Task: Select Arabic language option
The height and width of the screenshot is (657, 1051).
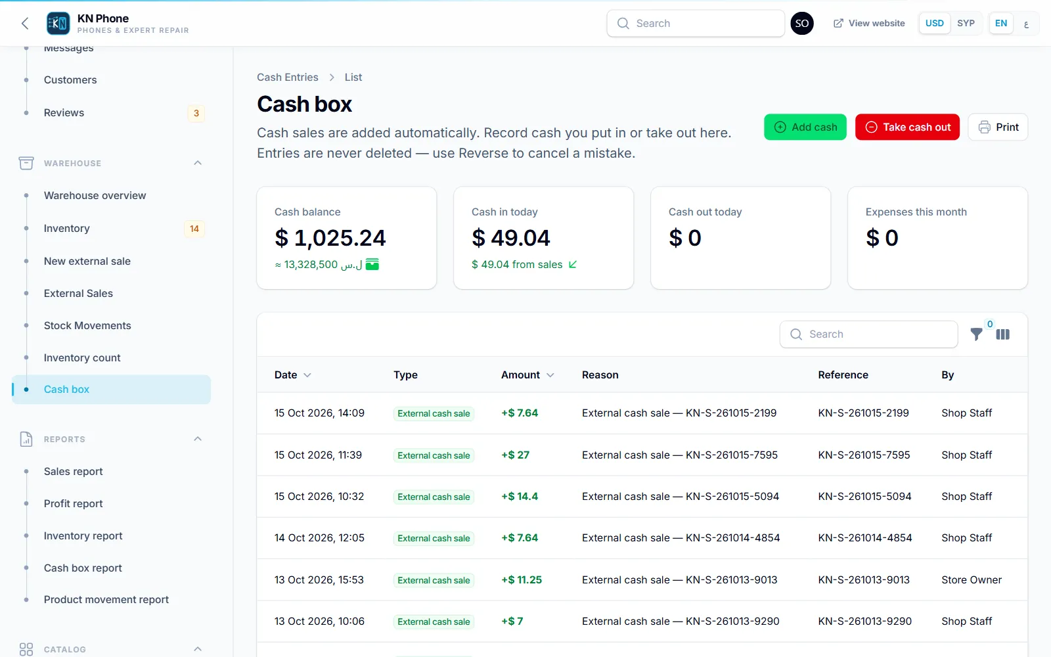Action: [x=1026, y=24]
